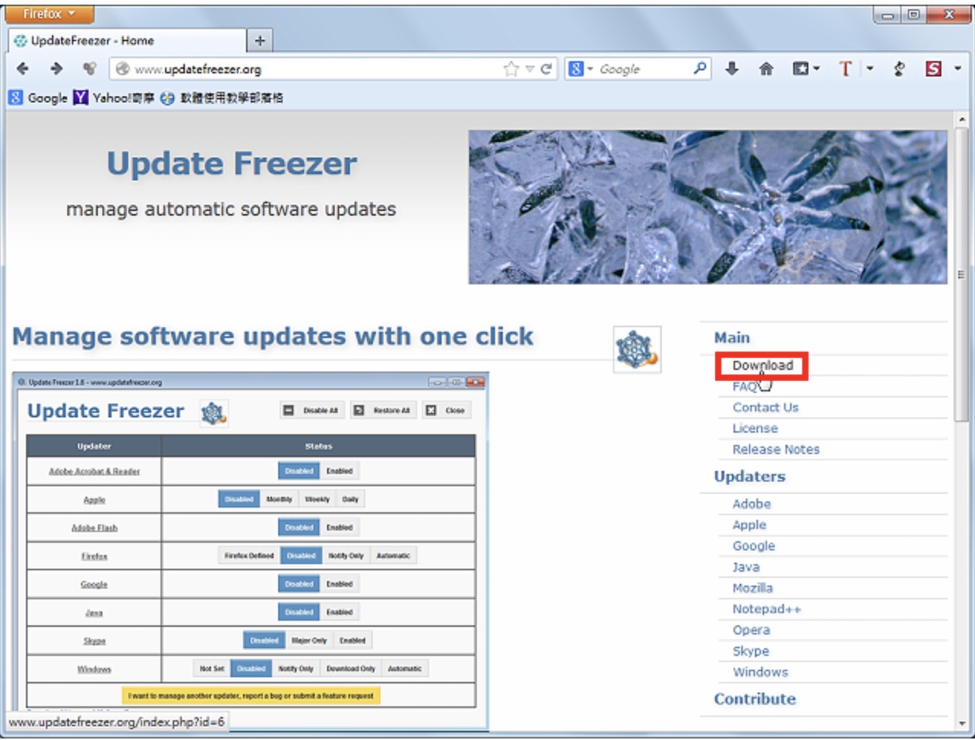Open the Apple updater link
975x740 pixels.
749,525
